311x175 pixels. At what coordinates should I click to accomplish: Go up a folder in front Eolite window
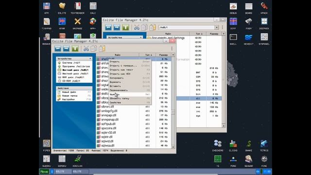point(75,49)
